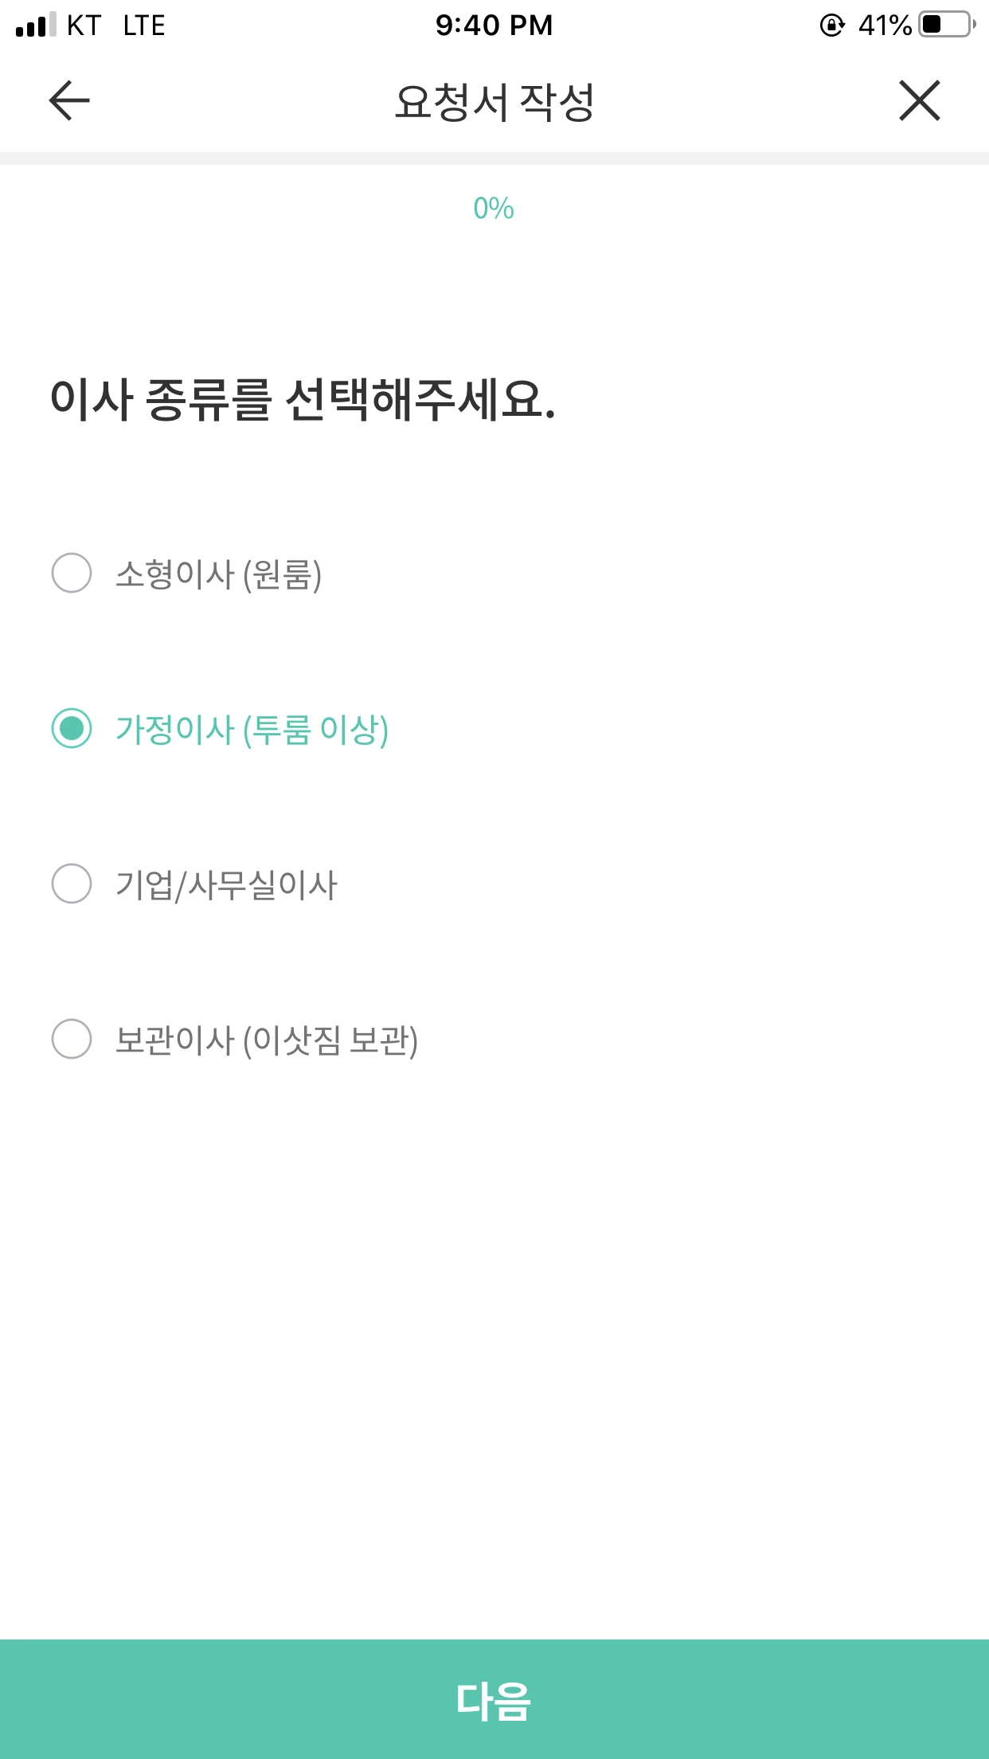Image resolution: width=989 pixels, height=1759 pixels.
Task: Select the 보관이사 (이삿짐 보관) radio button
Action: (72, 1039)
